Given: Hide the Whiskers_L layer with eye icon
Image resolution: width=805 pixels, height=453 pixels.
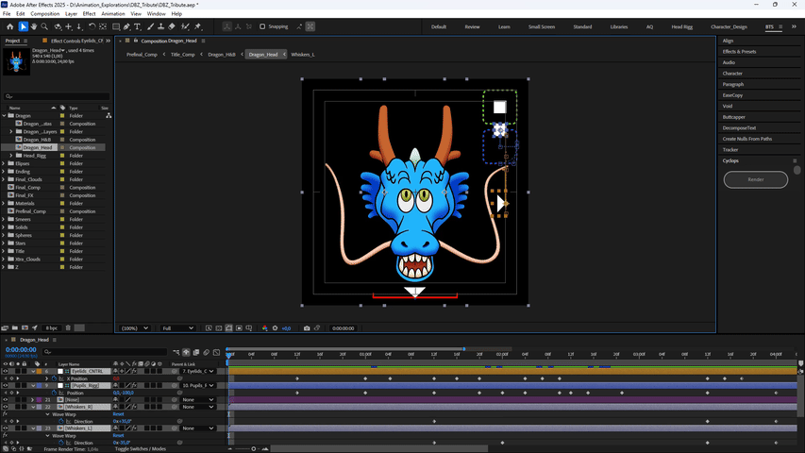Looking at the screenshot, I should tap(5, 428).
